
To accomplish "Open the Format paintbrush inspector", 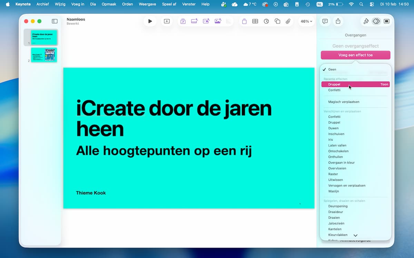I will [366, 21].
